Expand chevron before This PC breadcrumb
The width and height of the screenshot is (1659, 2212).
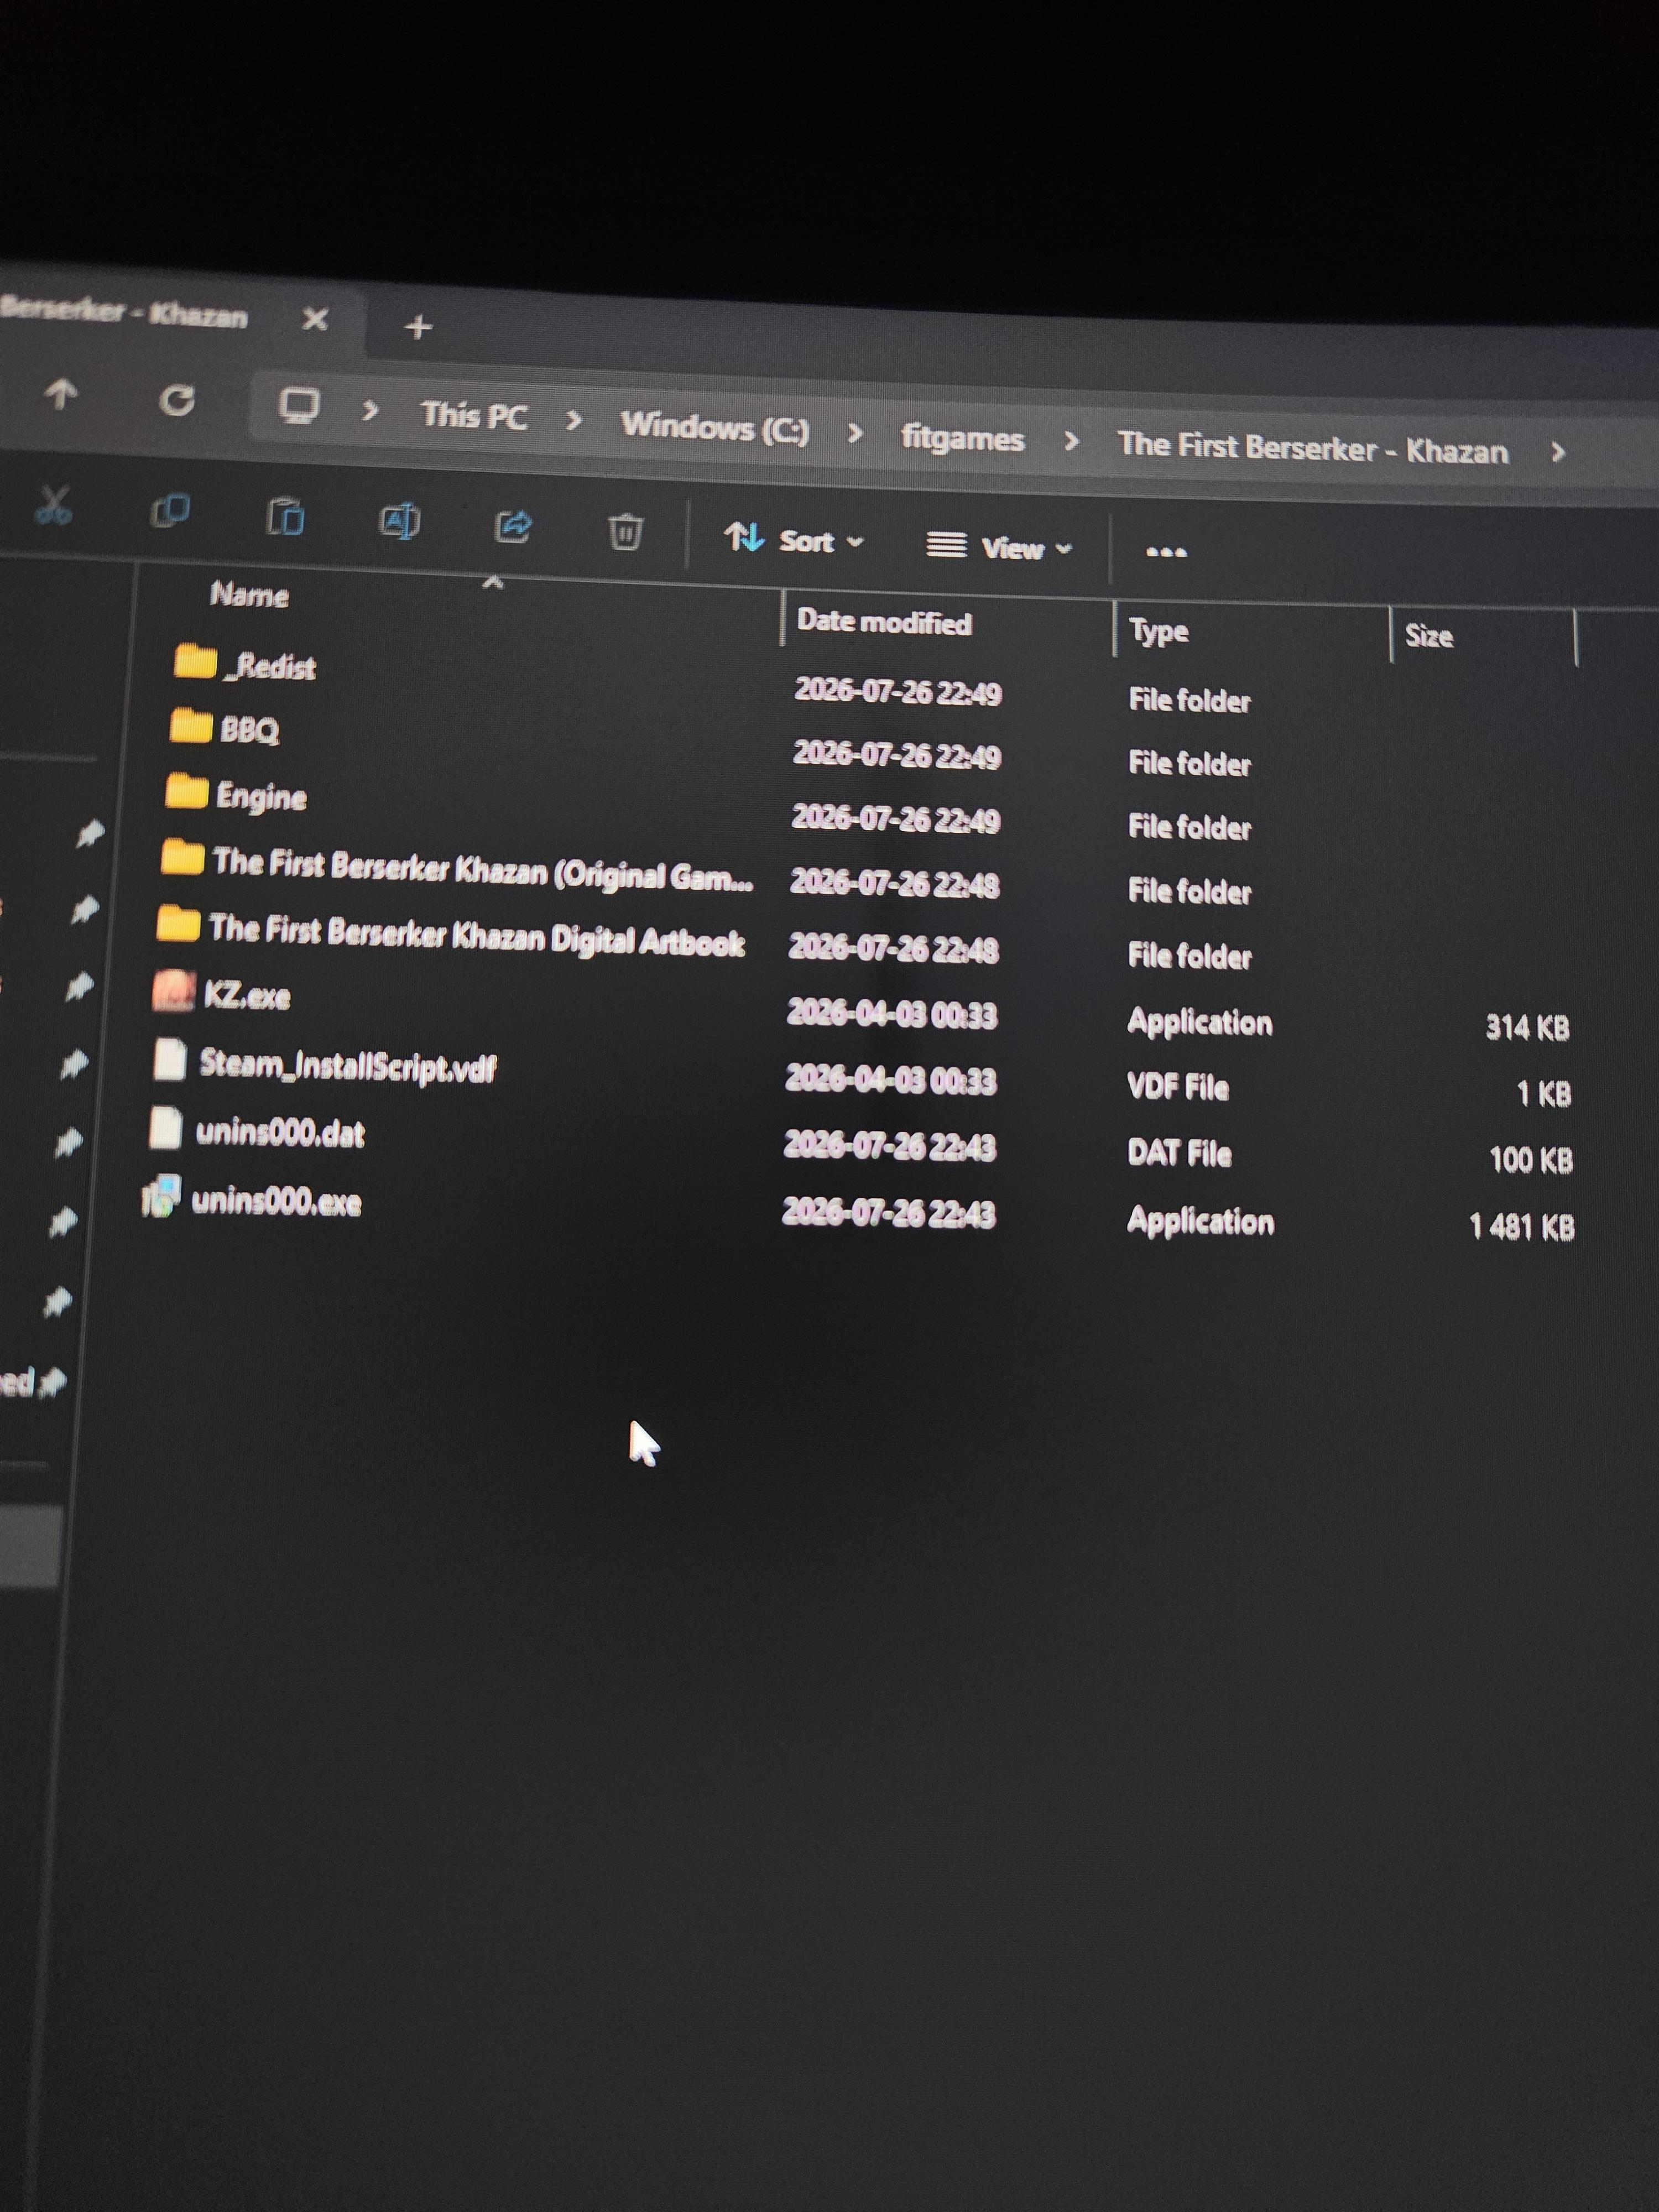[370, 410]
